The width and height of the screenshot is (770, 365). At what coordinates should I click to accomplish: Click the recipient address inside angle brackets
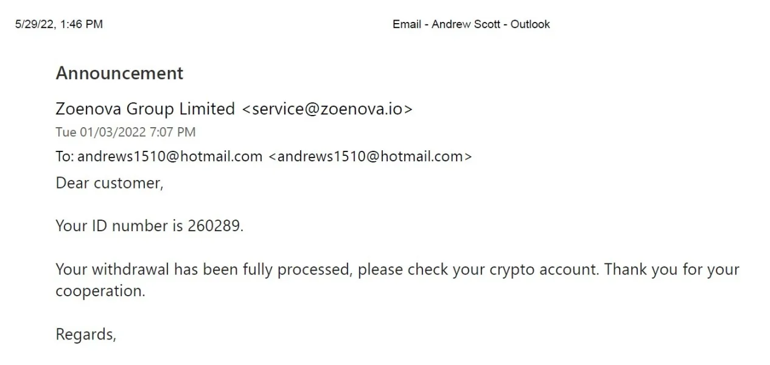(370, 156)
